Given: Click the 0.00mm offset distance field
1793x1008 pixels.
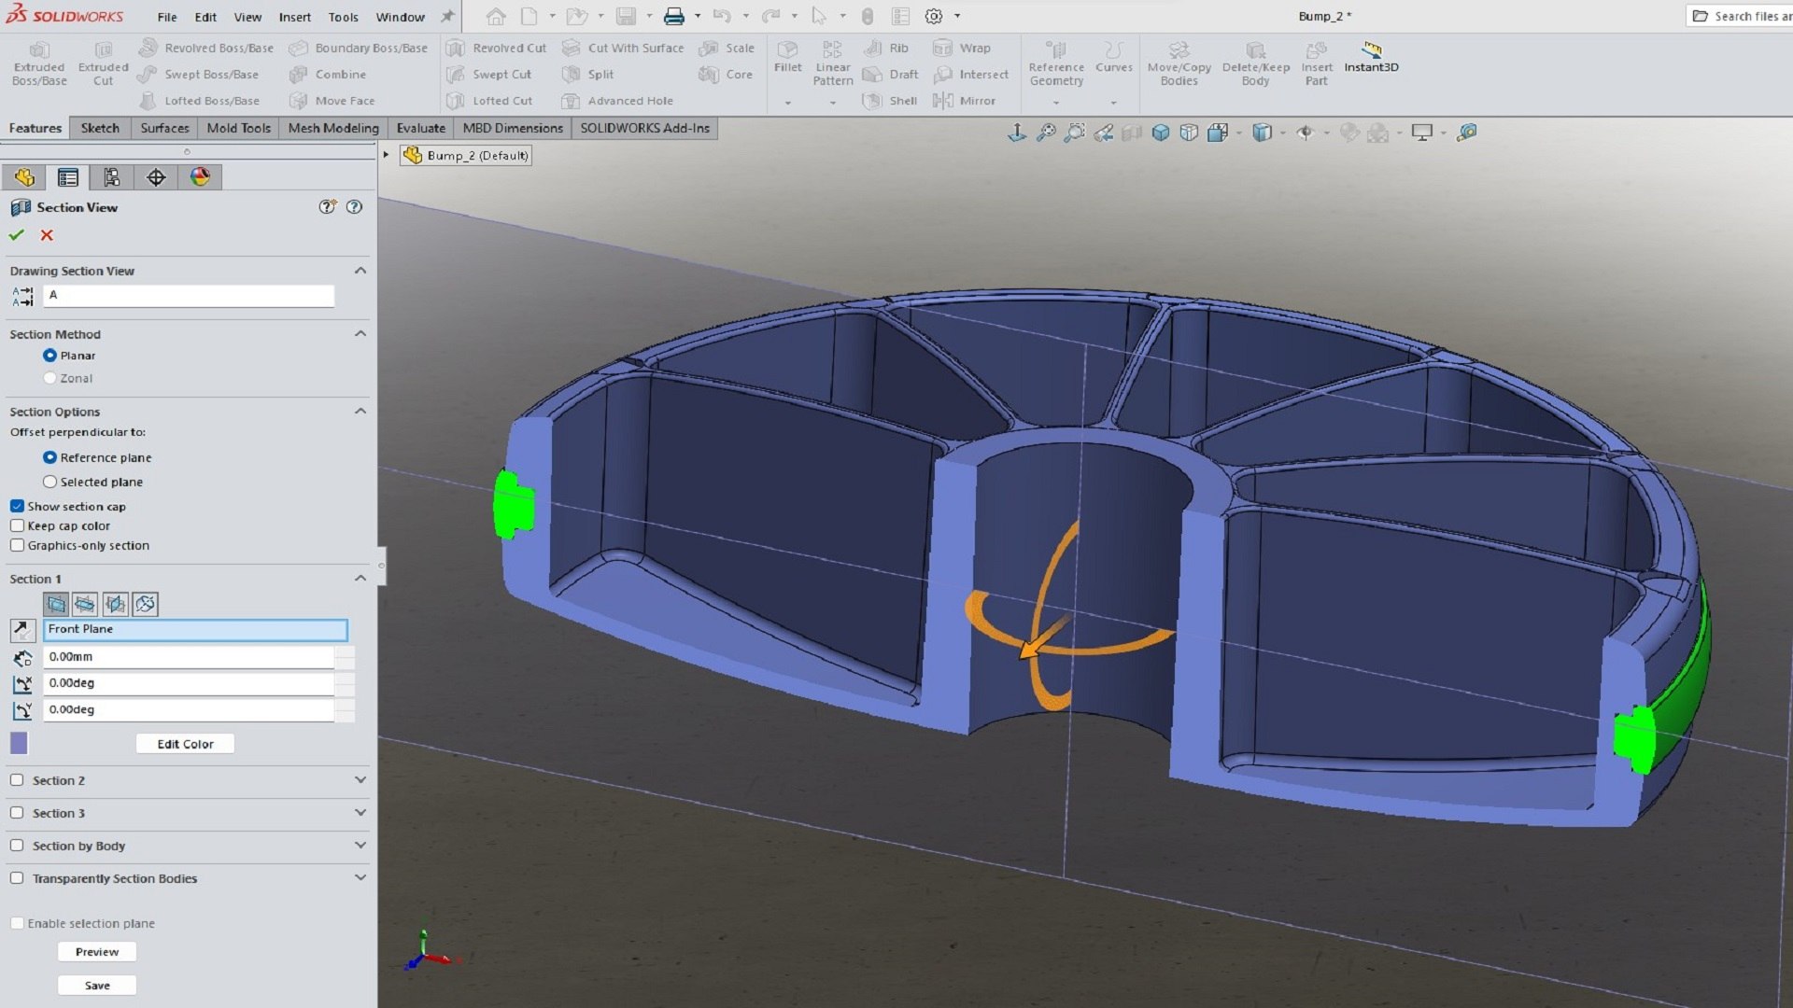Looking at the screenshot, I should pos(189,657).
